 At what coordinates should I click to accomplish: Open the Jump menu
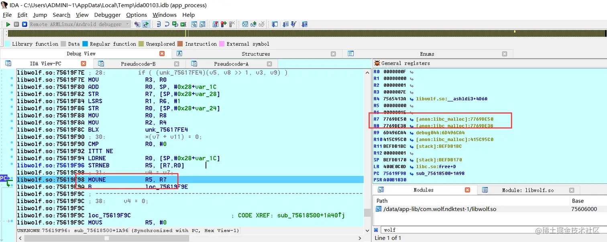click(40, 15)
